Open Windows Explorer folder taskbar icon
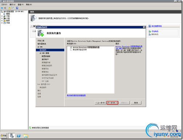 coord(26,136)
